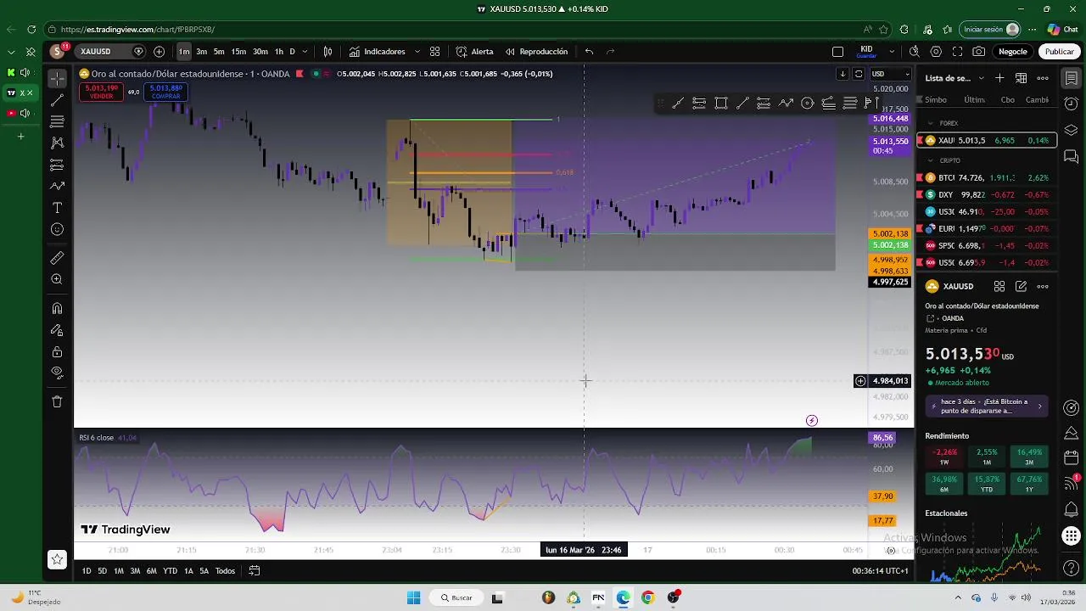Open quick search magnifier in top bar
The image size is (1086, 611).
coord(915,52)
